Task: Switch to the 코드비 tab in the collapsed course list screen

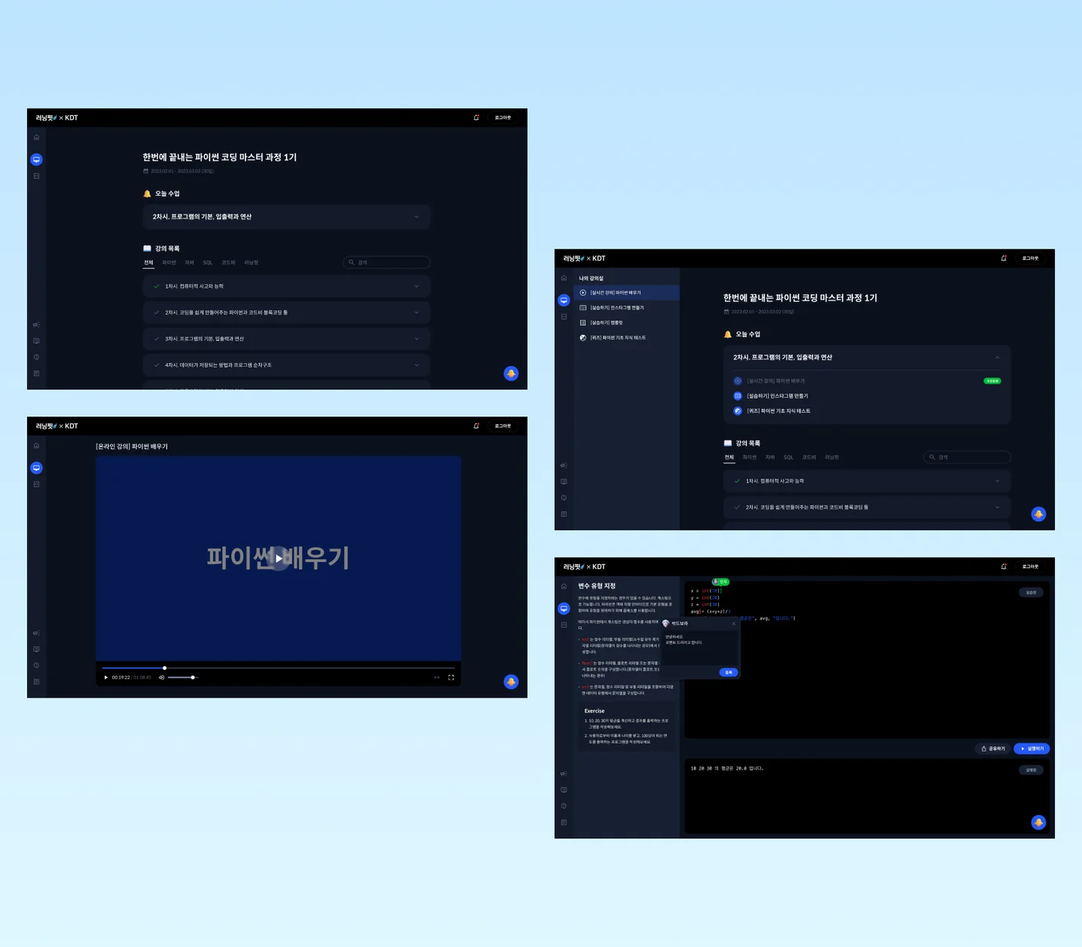Action: 228,263
